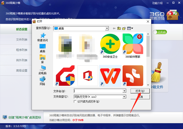This screenshot has height=129, width=183.
Task: Switch to 例外列表 tab
Action: pos(22,60)
